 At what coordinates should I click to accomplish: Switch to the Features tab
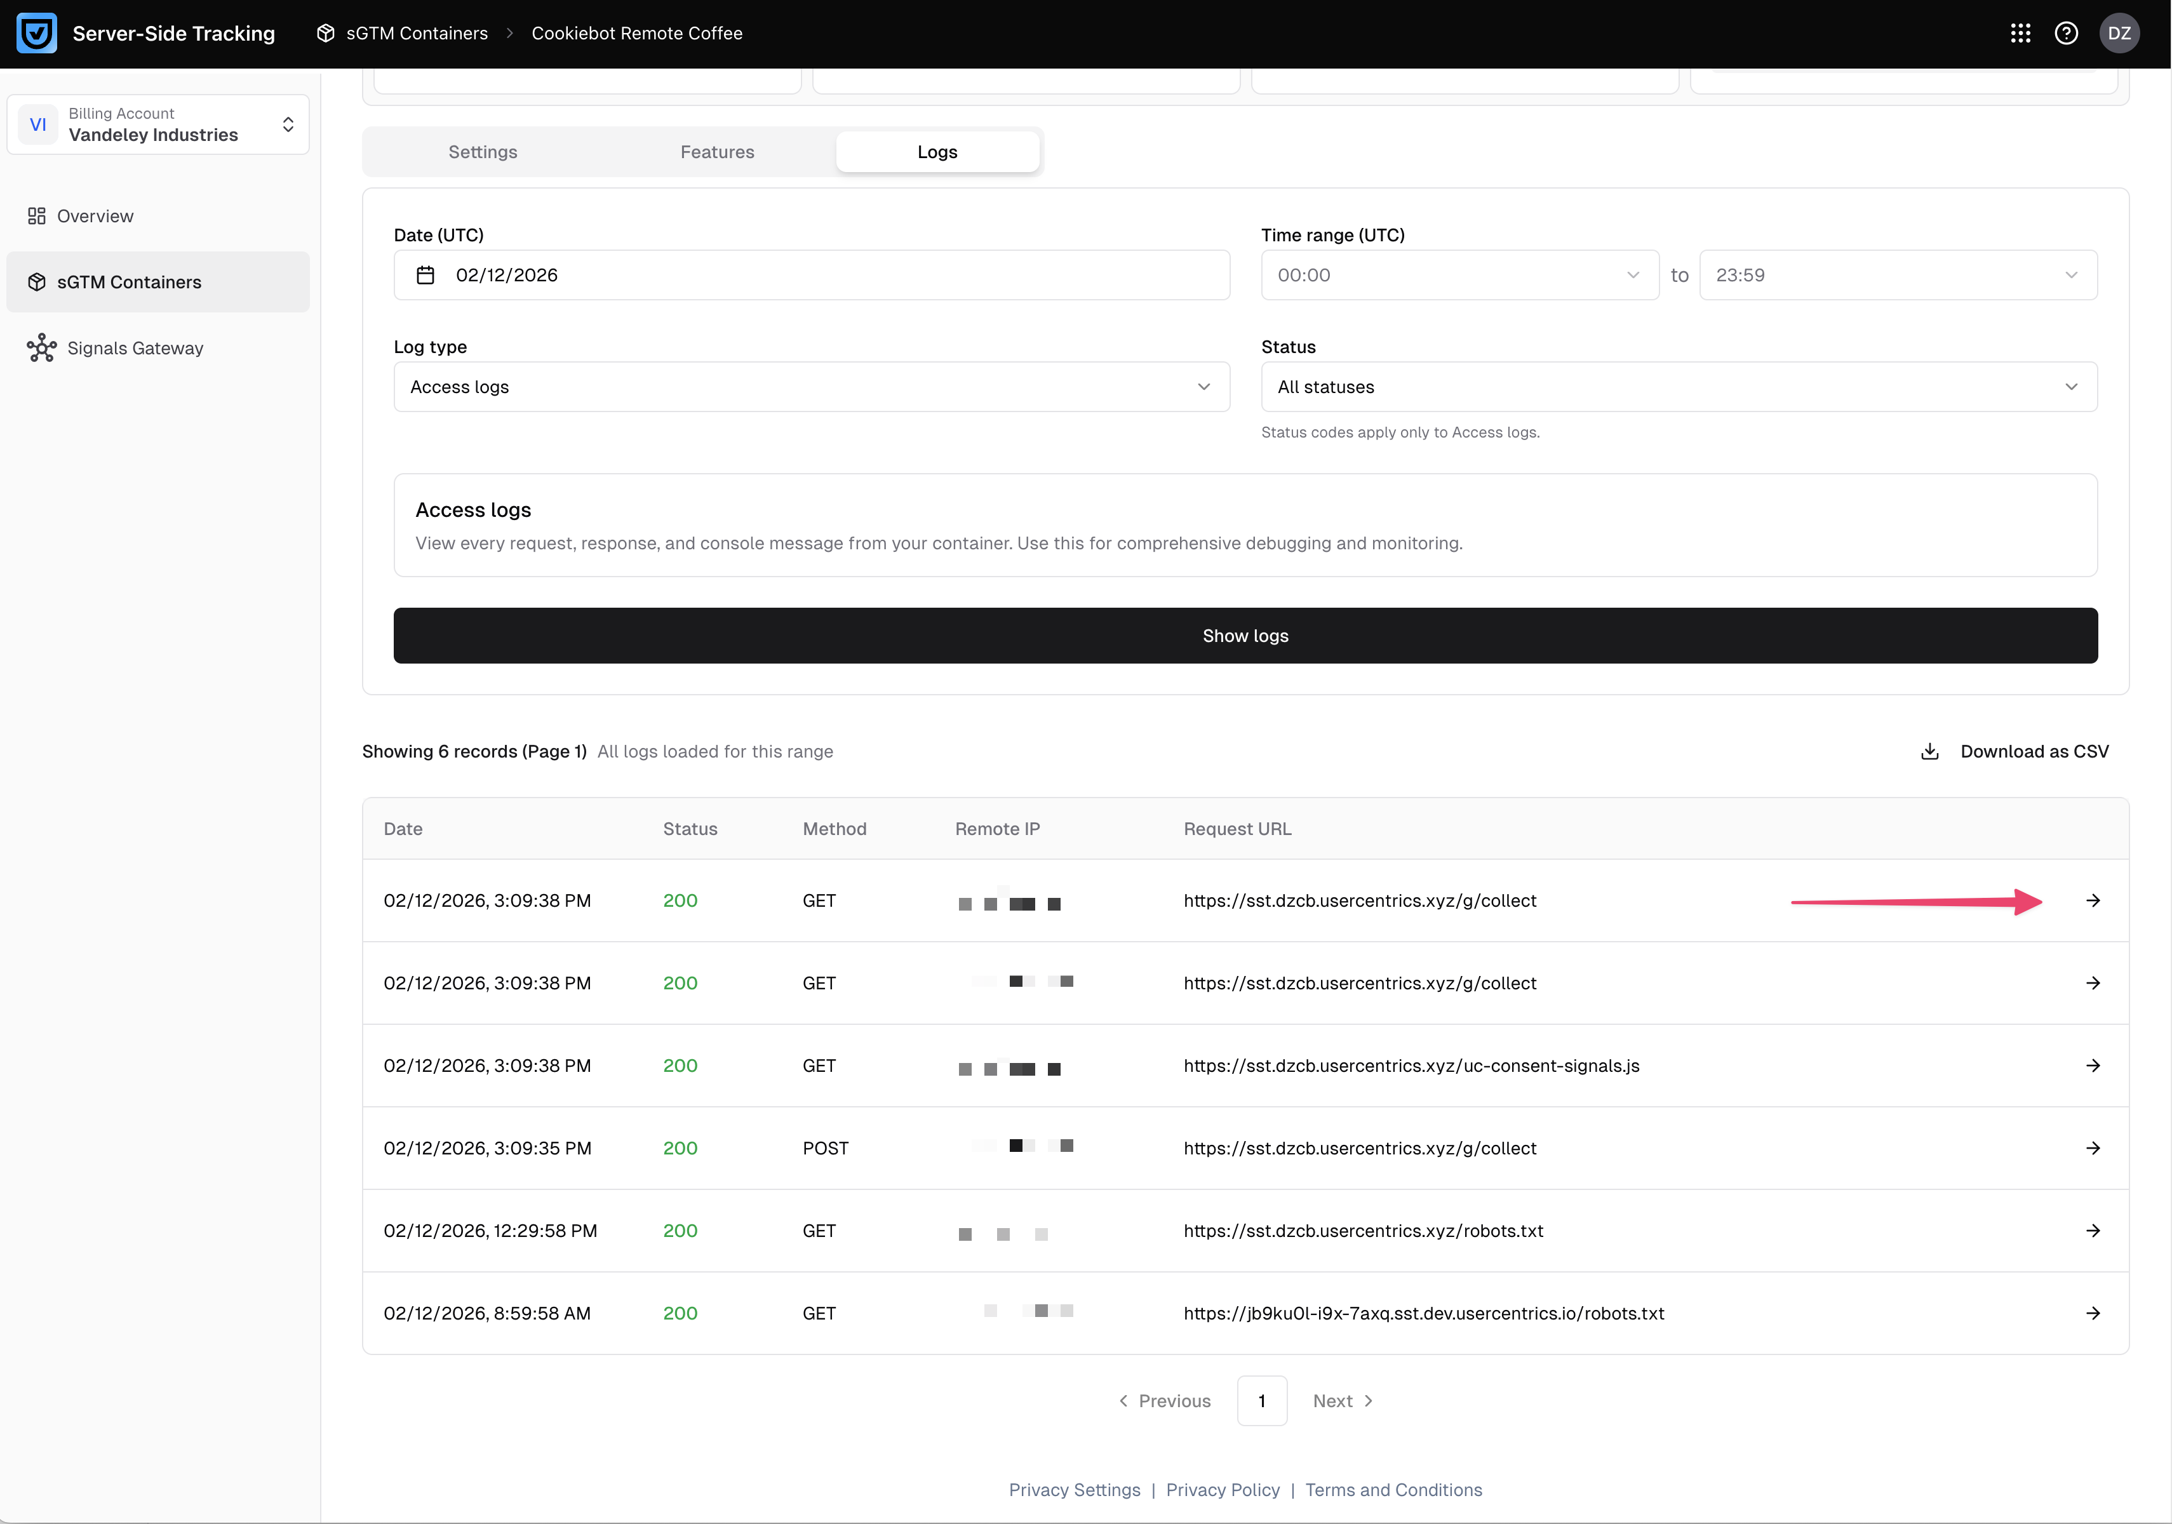coord(717,152)
